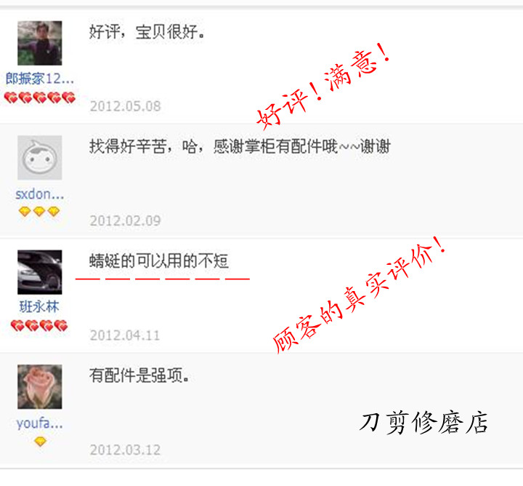Click the date 2012.02.09
The height and width of the screenshot is (486, 523).
coord(126,220)
